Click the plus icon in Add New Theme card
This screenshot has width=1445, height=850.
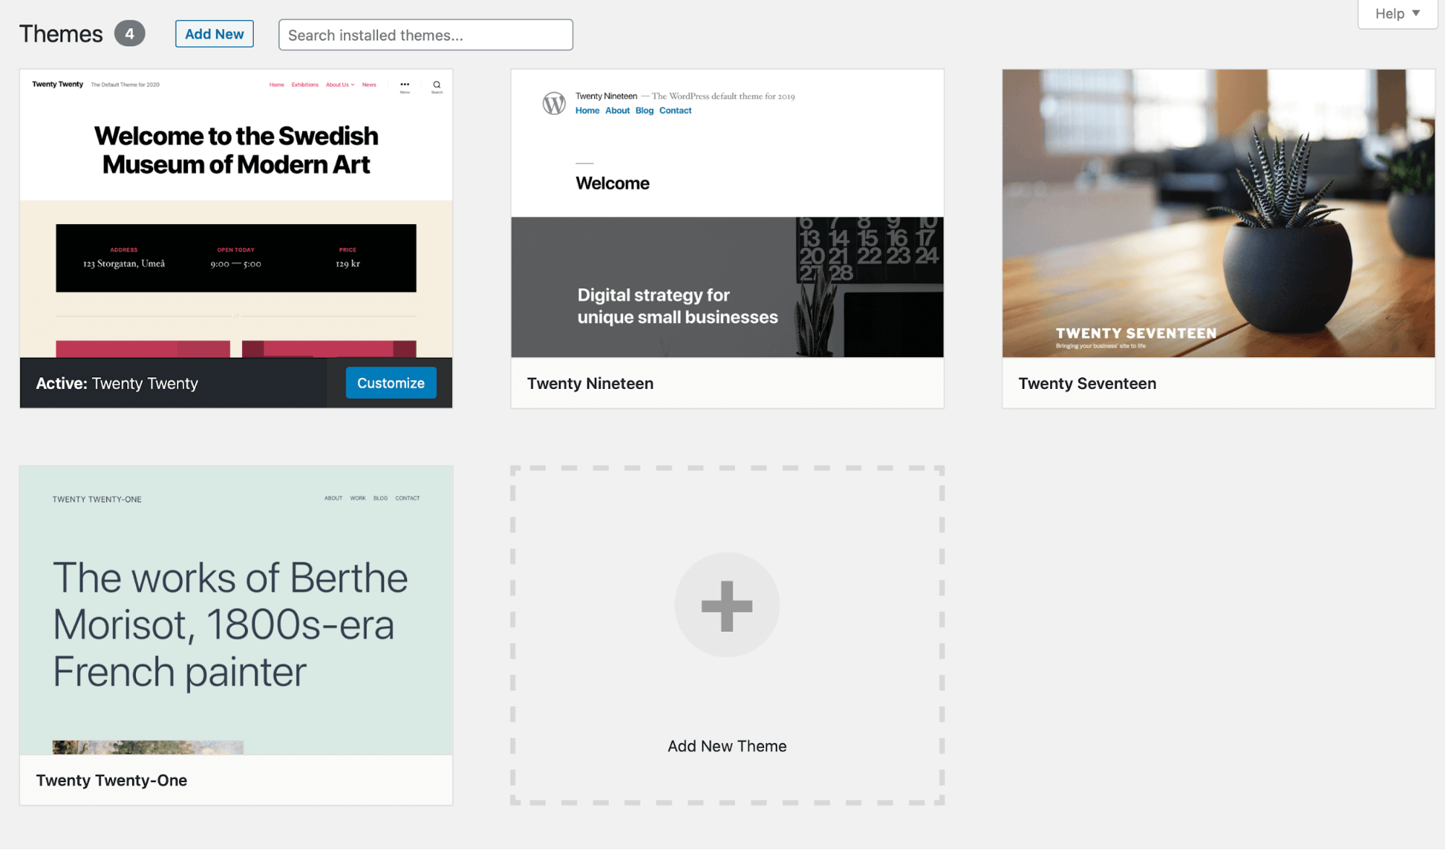click(726, 605)
